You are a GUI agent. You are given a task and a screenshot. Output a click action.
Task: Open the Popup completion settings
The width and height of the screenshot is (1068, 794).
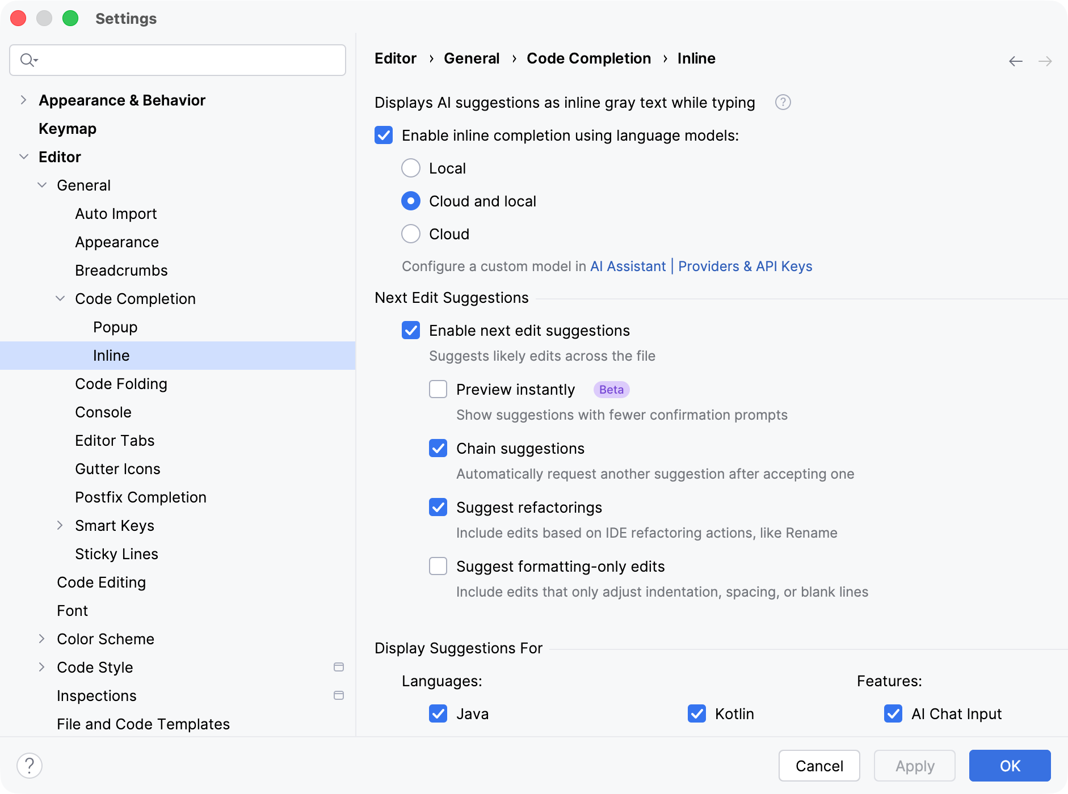115,327
